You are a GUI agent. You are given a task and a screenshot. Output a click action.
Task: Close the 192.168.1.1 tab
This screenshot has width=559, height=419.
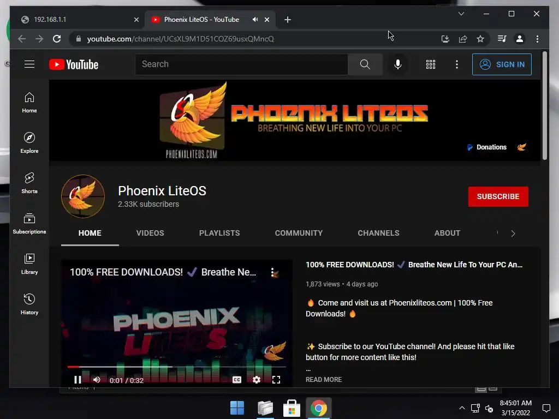(x=136, y=20)
